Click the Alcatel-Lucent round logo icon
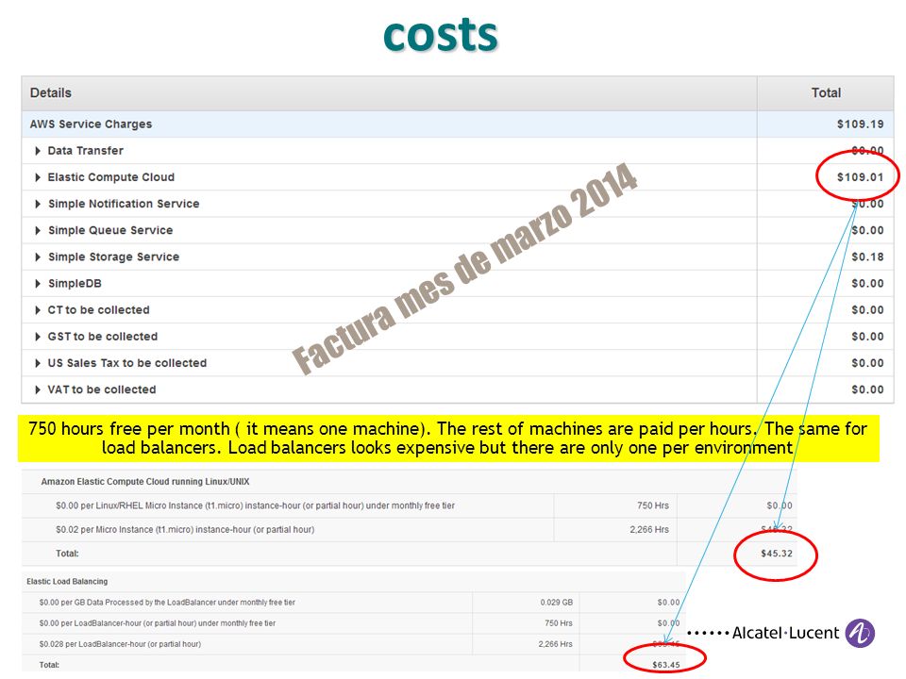 click(860, 633)
